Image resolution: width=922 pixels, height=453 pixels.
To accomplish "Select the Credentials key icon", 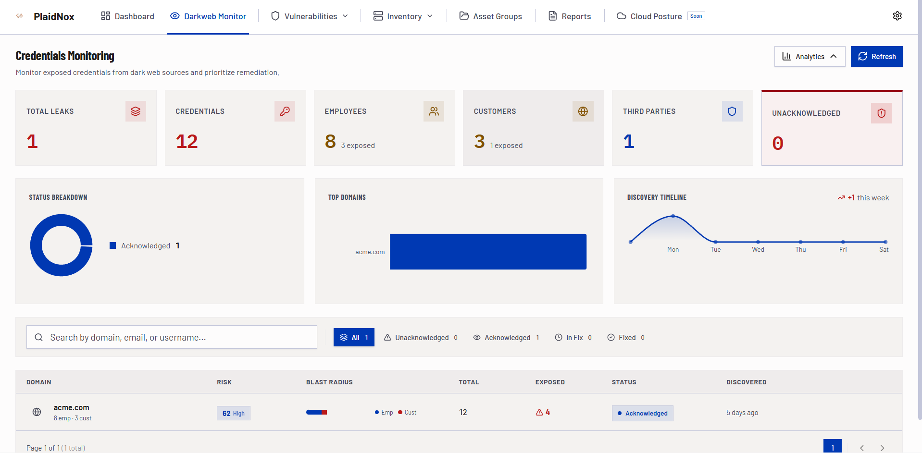I will 285,111.
